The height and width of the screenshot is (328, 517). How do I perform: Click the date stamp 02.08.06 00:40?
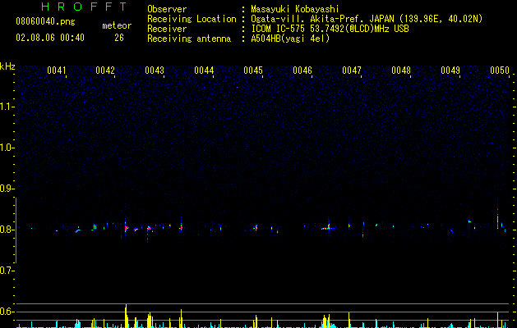(x=50, y=38)
